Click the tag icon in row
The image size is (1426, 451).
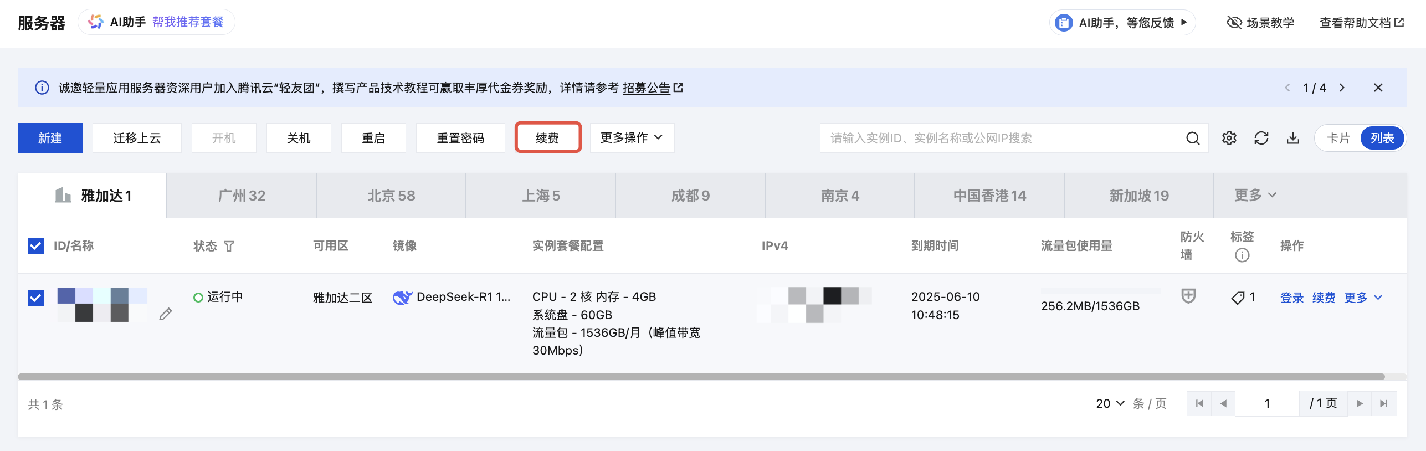pos(1238,298)
